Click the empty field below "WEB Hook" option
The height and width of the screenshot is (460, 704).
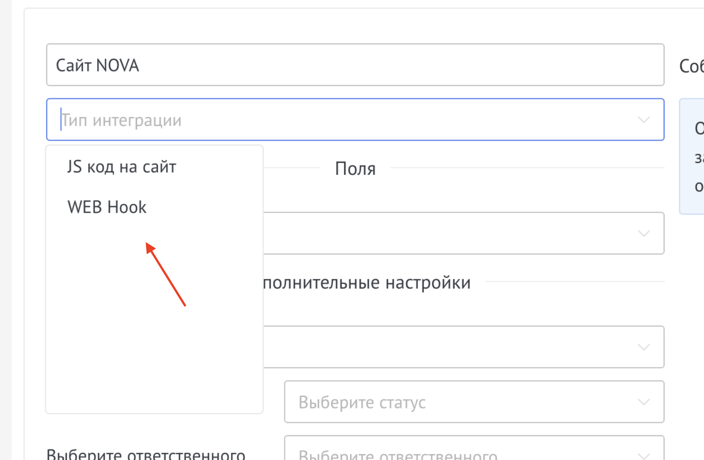click(154, 304)
